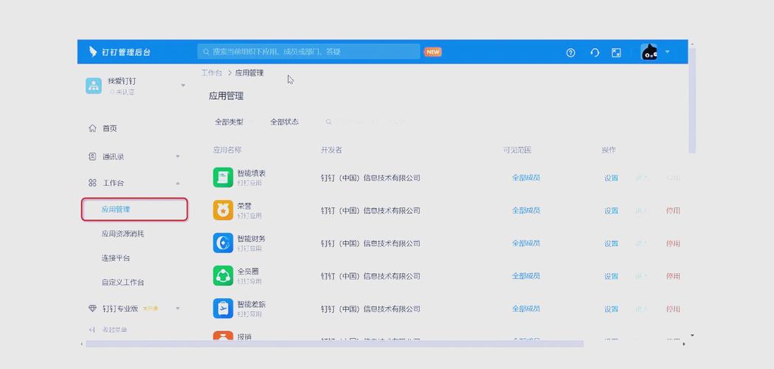Screen dimensions: 774x369
Task: Click 设置 for 荣誉
Action: point(611,210)
